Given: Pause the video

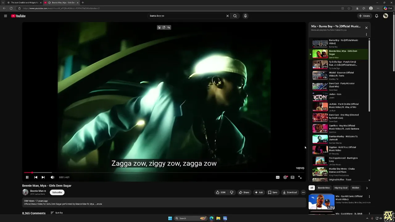Looking at the screenshot, I should pyautogui.click(x=27, y=177).
